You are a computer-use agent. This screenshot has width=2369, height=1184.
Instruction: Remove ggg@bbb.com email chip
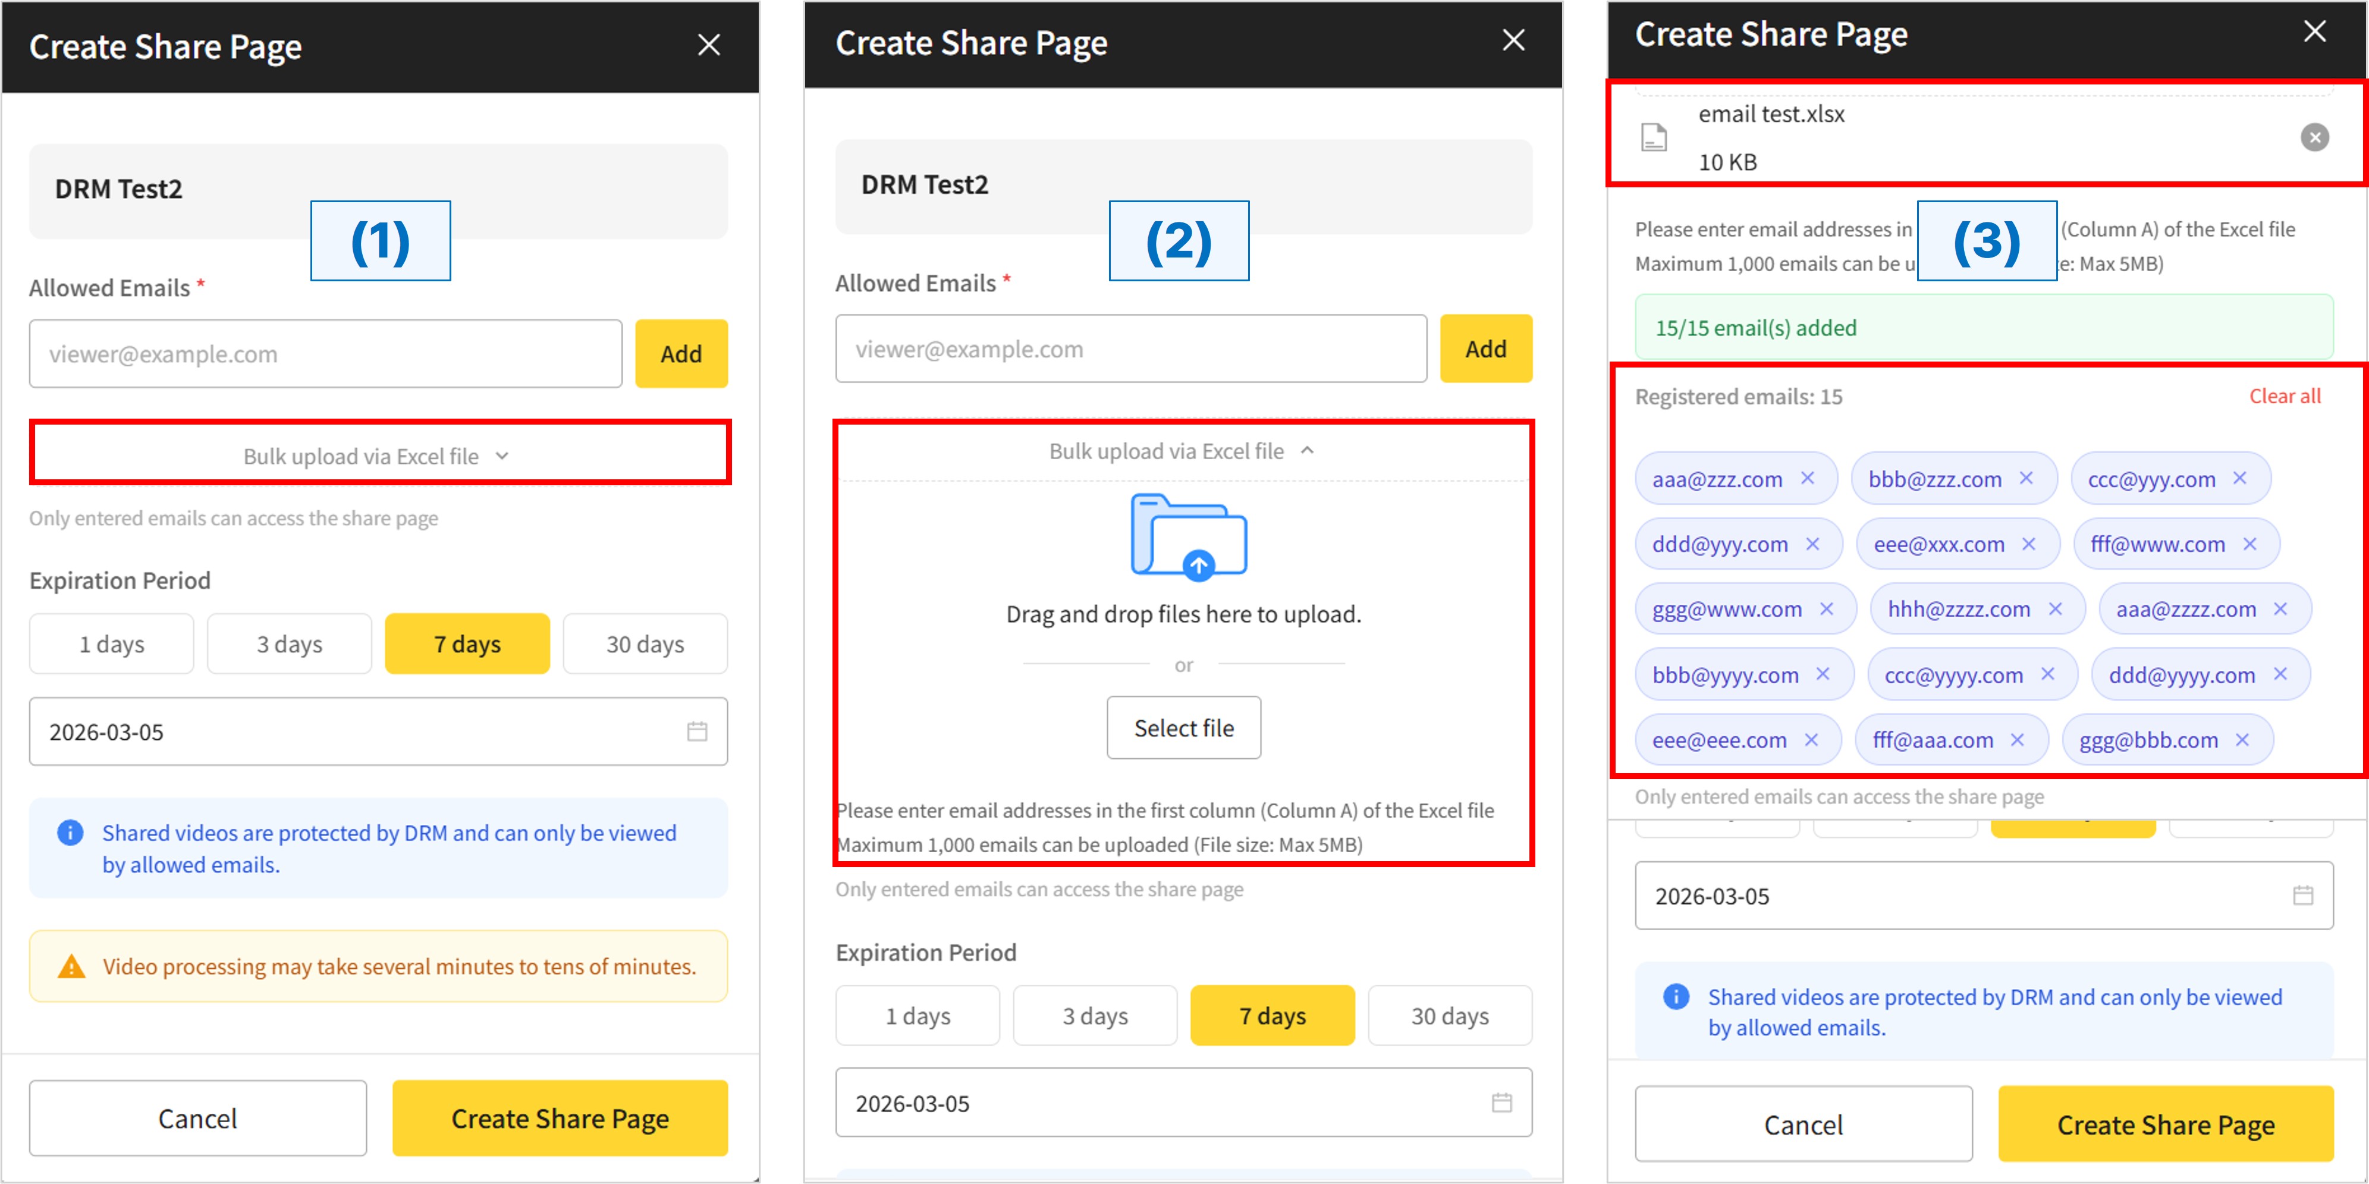(2242, 740)
